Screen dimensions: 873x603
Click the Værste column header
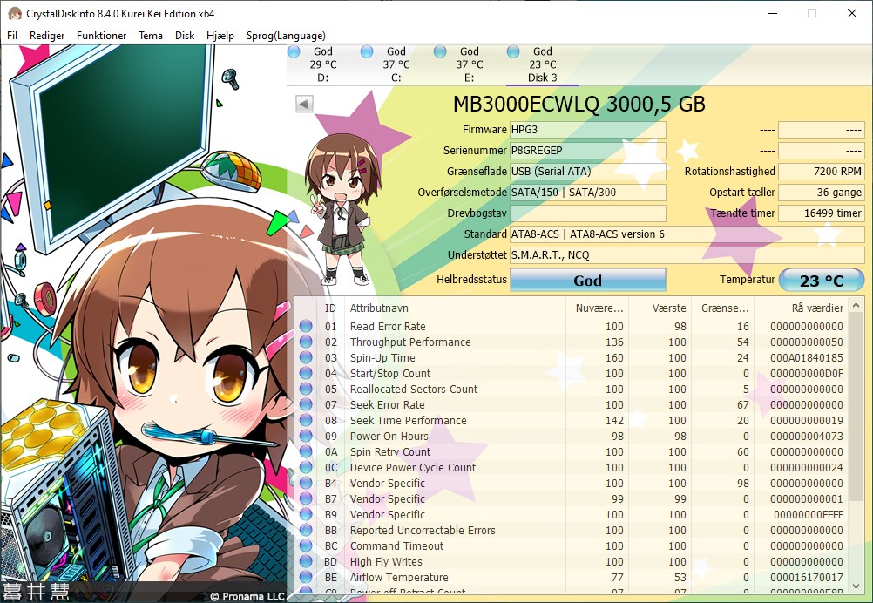coord(660,308)
